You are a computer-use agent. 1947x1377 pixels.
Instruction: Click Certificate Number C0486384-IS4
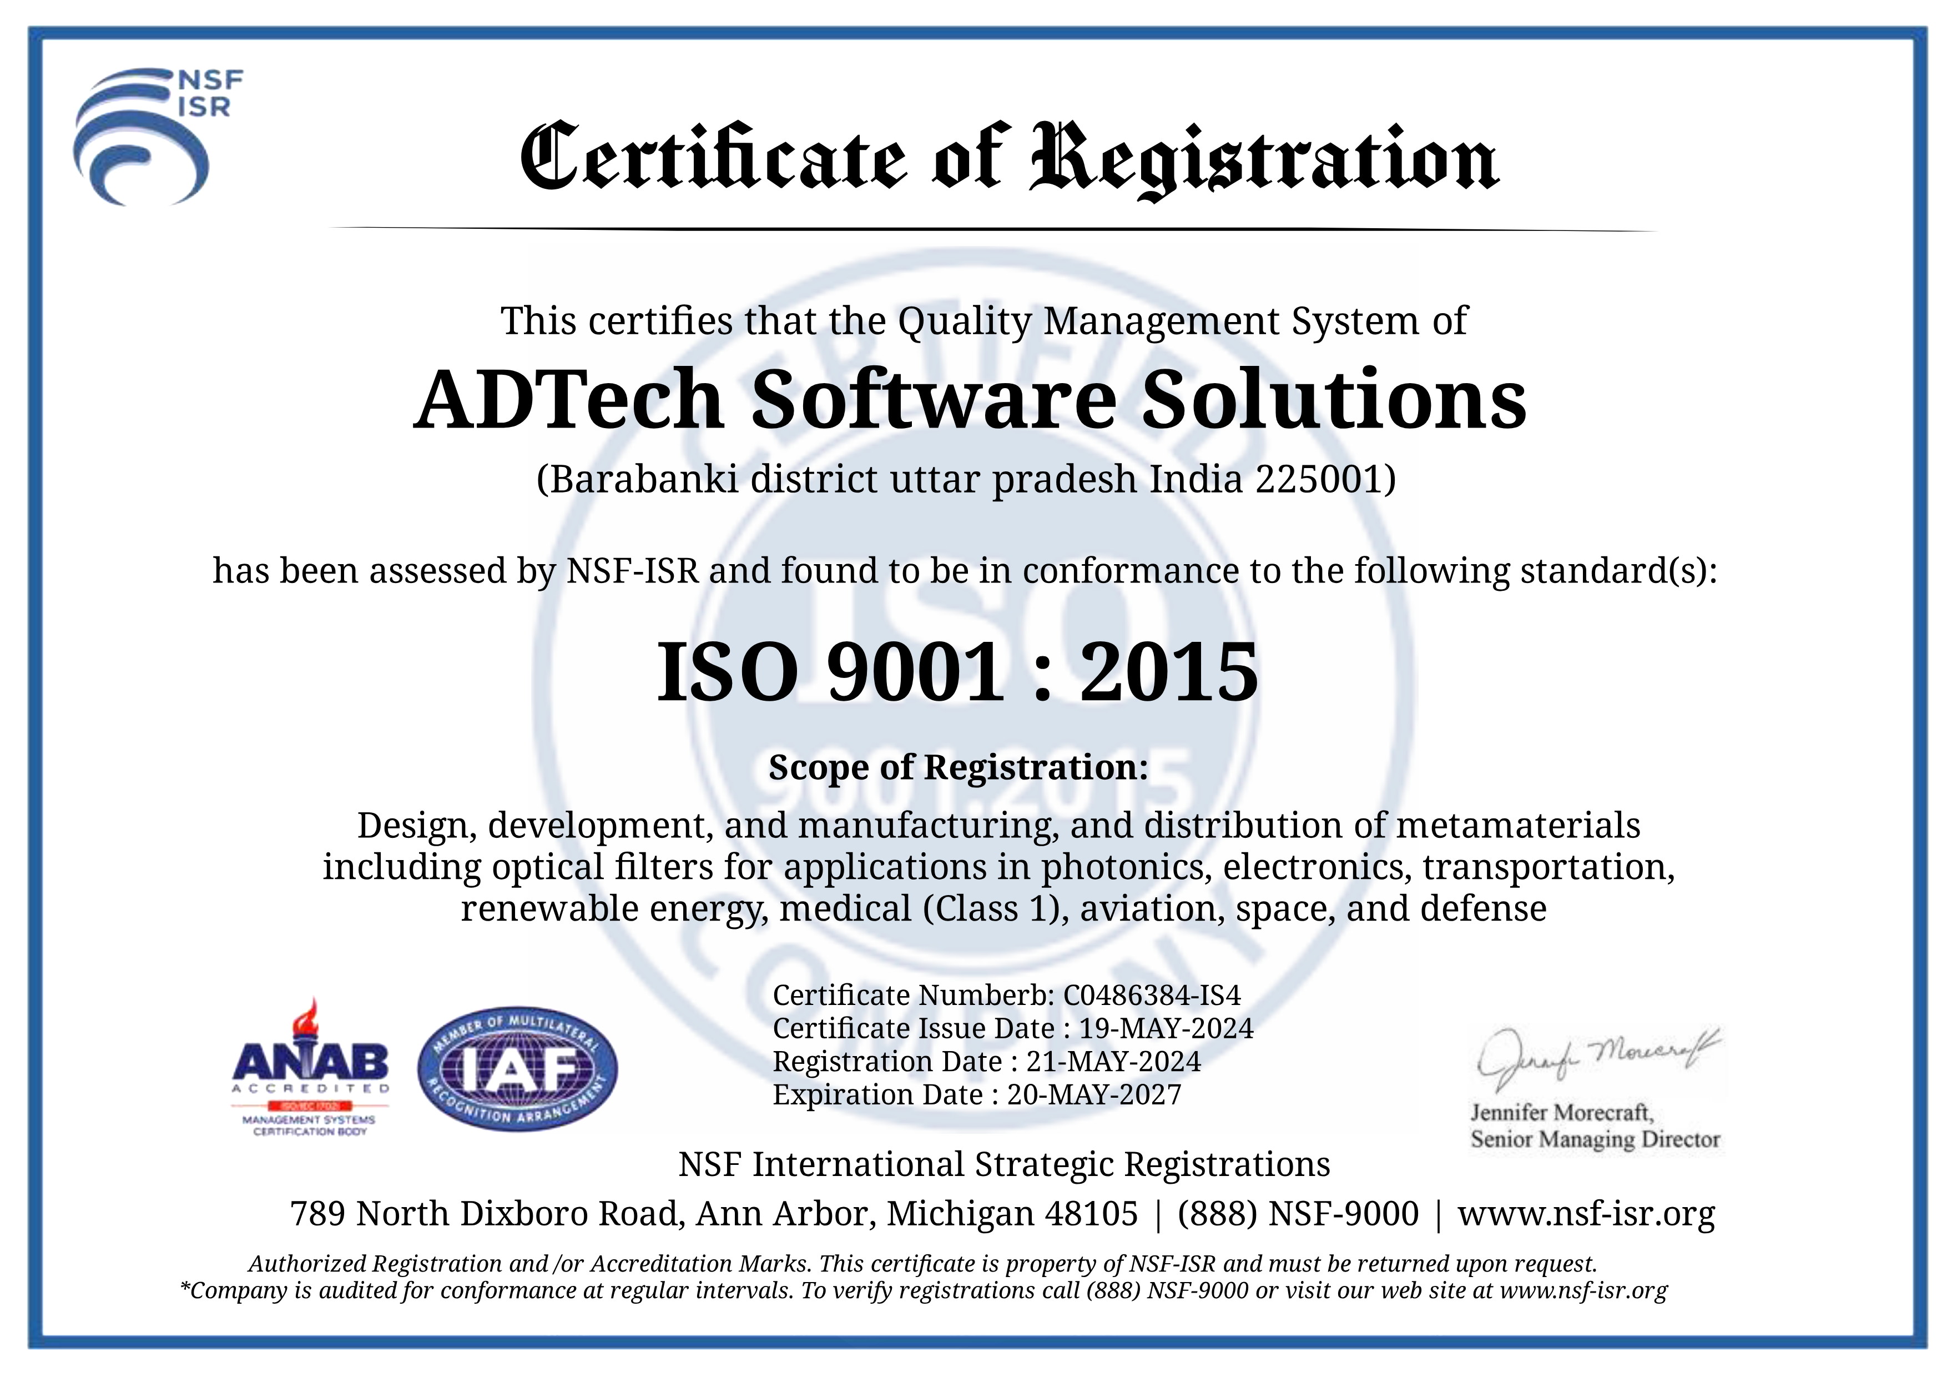coord(1007,994)
